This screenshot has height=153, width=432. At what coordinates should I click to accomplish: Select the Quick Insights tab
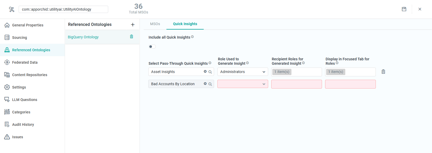185,24
